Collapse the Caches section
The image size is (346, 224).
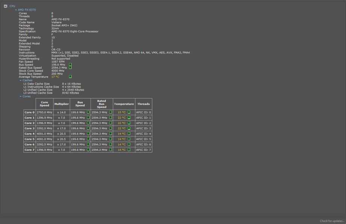click(21, 80)
